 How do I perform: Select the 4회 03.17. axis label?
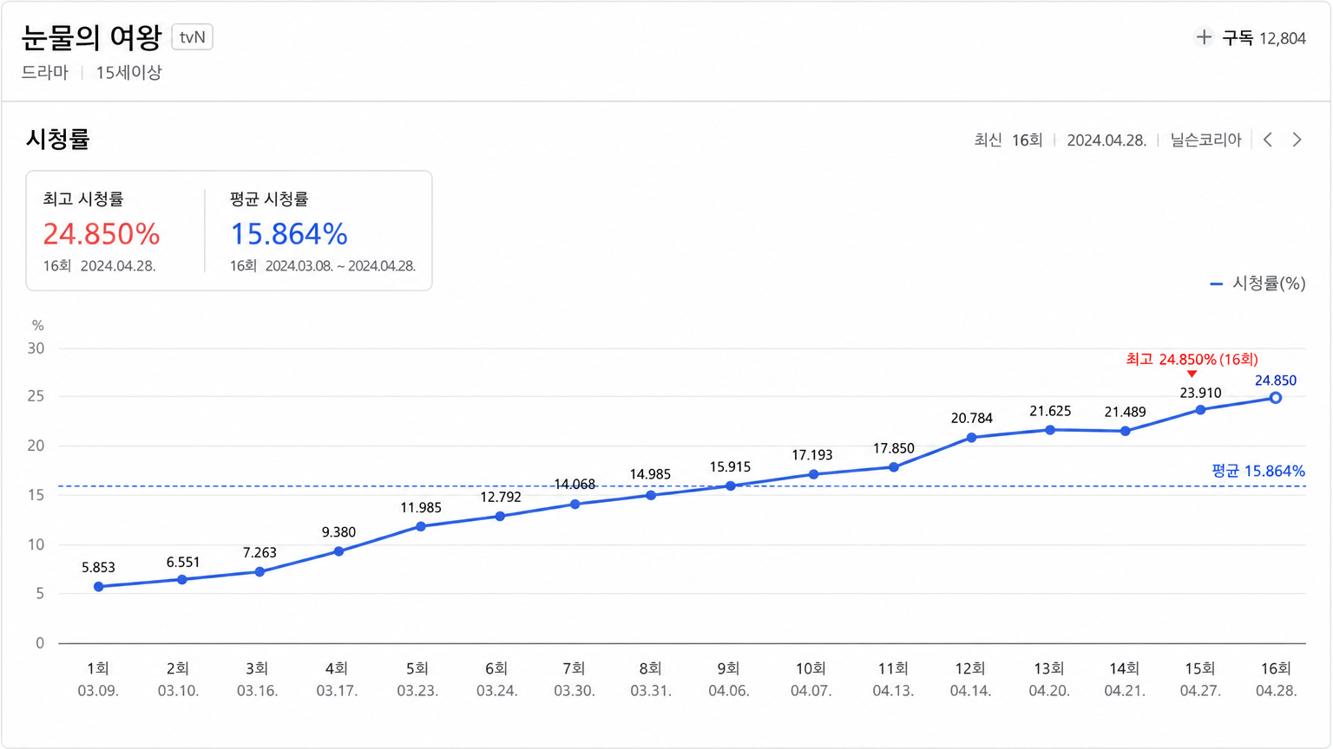click(337, 679)
